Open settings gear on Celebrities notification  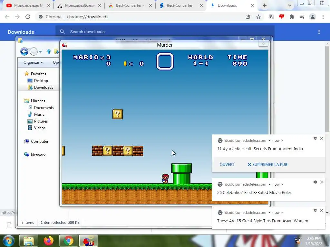click(x=315, y=182)
